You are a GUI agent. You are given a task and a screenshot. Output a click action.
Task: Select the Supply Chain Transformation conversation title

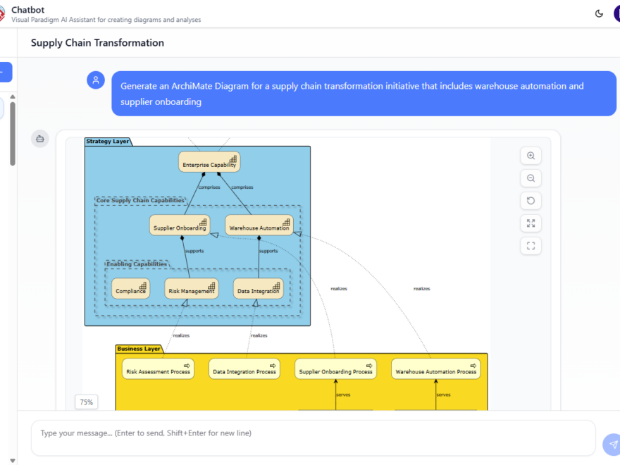click(97, 43)
